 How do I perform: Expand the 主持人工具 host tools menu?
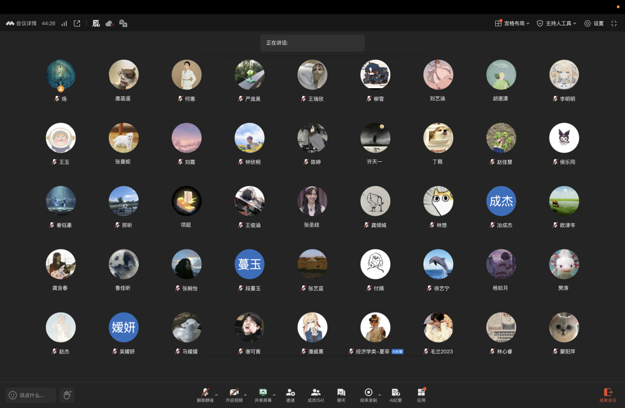tap(557, 23)
